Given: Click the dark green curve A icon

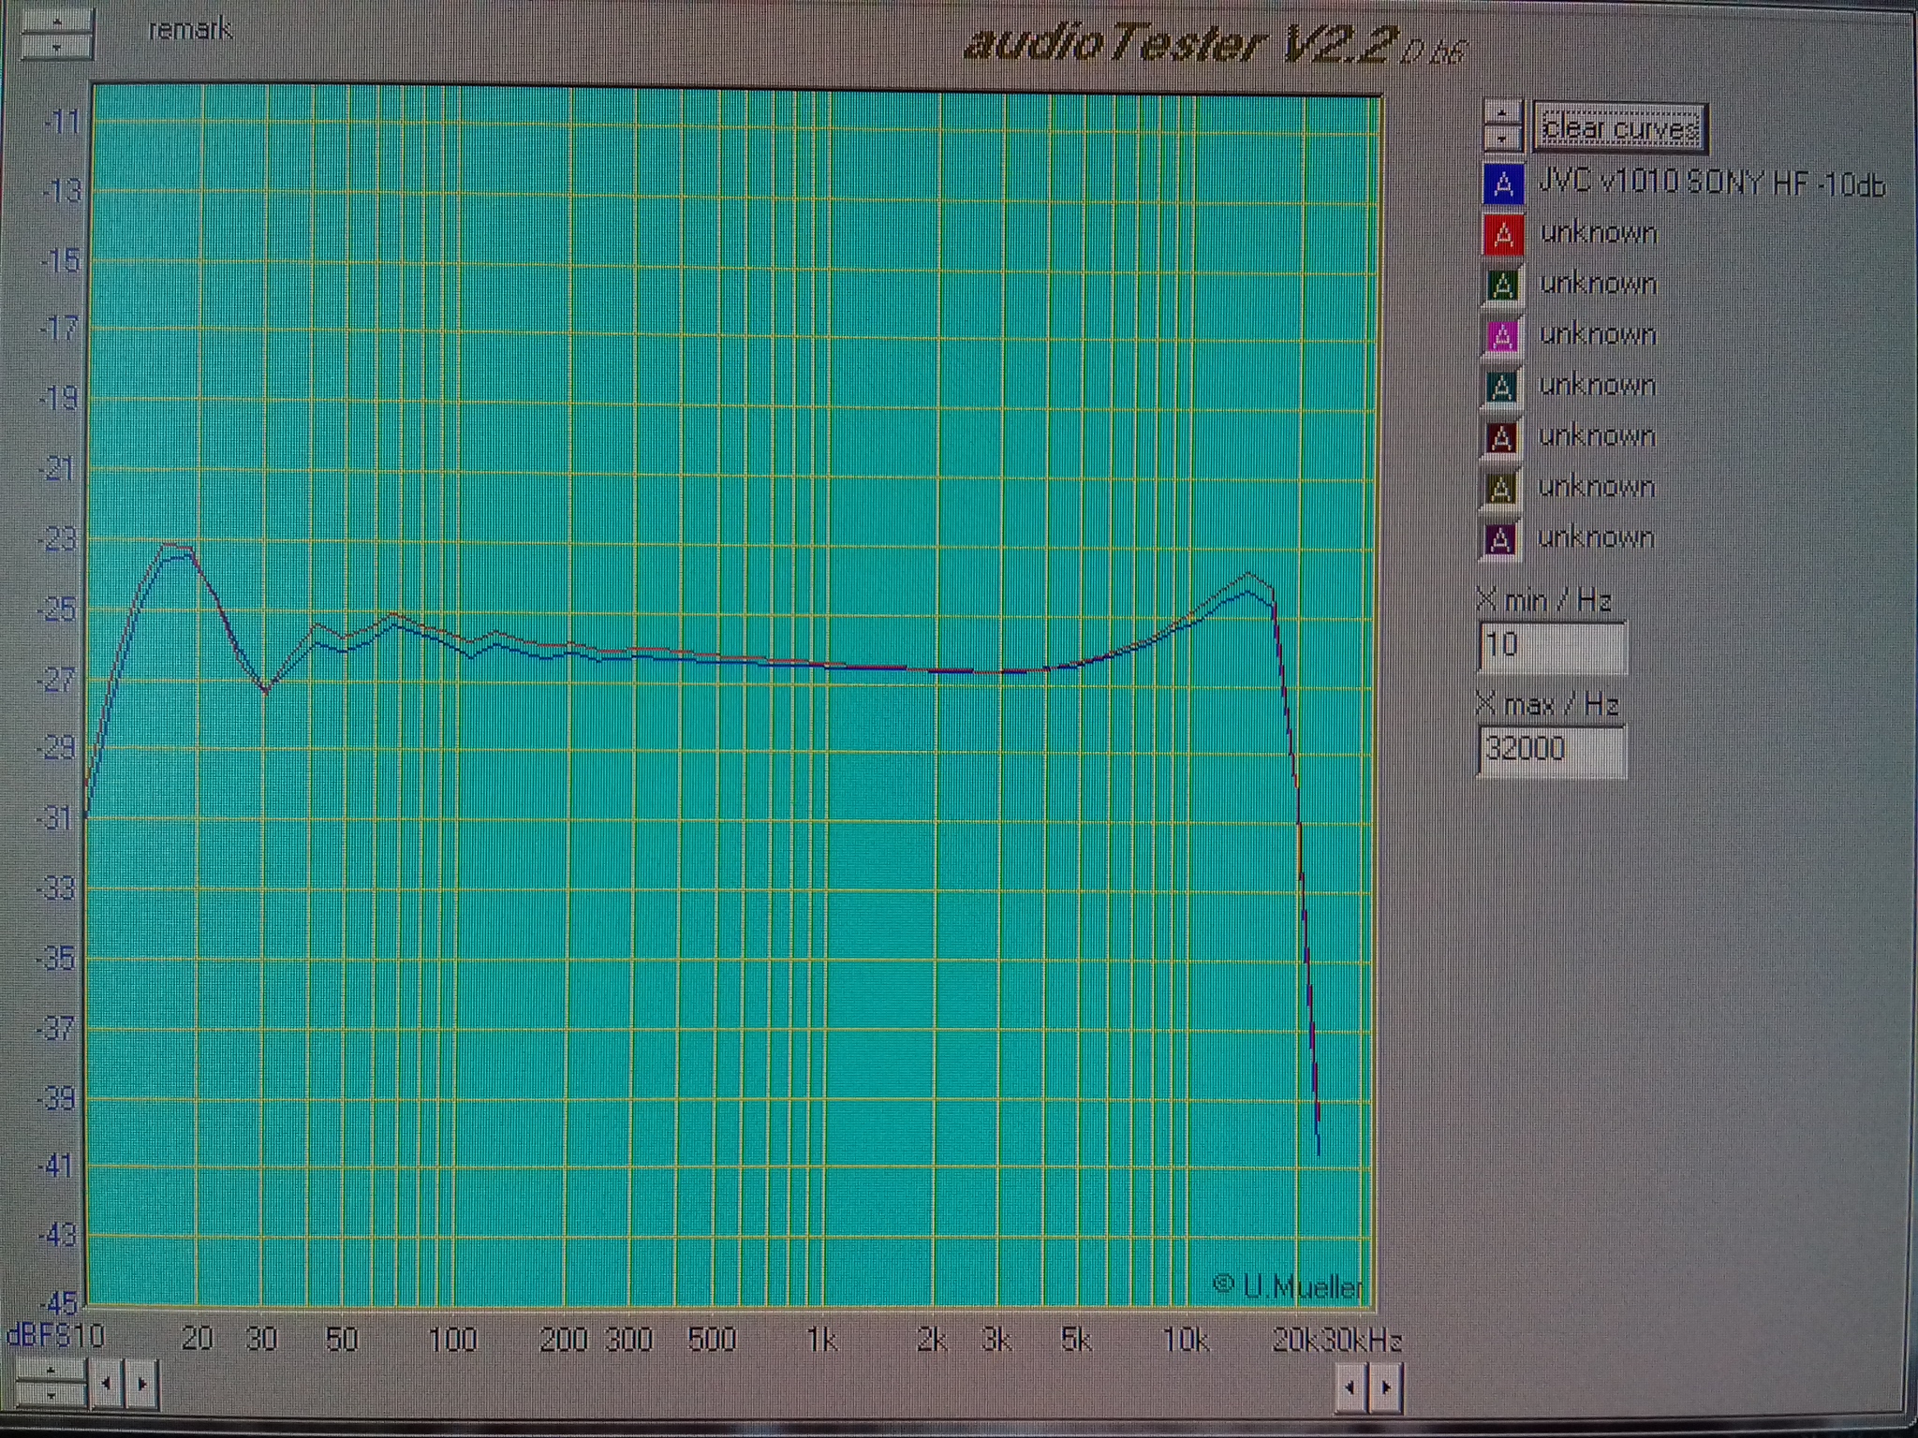Looking at the screenshot, I should tap(1502, 285).
